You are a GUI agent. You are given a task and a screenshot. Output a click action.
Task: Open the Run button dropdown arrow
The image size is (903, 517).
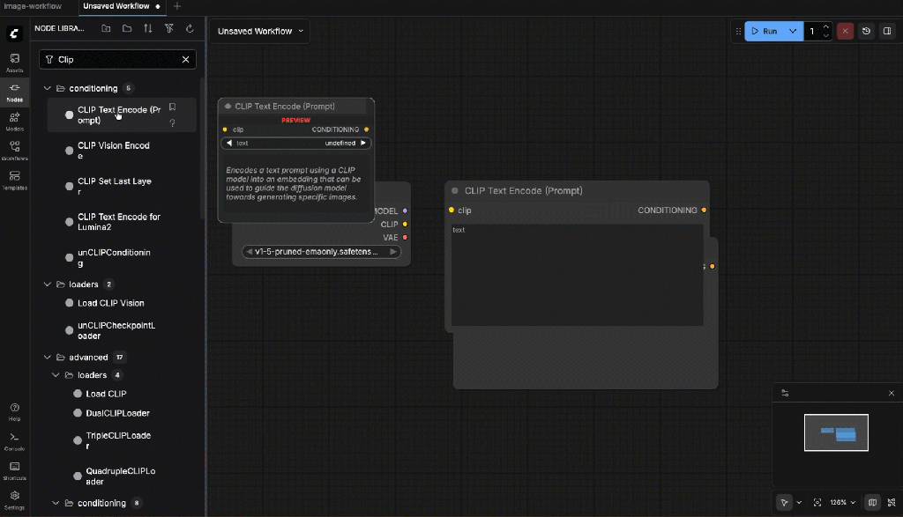coord(793,31)
